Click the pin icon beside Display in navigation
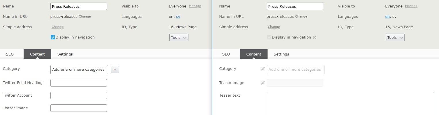The width and height of the screenshot is (439, 115). pyautogui.click(x=314, y=37)
